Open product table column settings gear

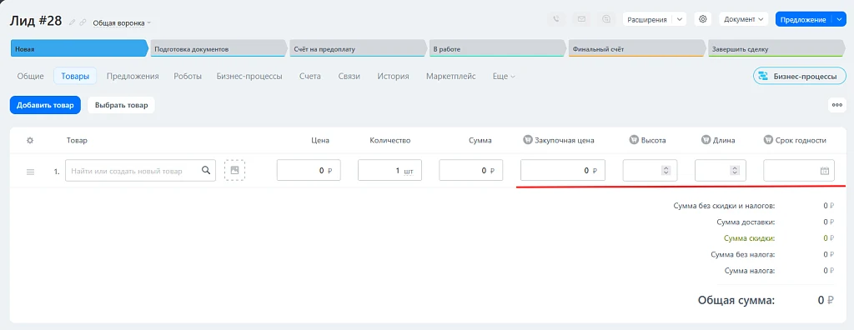31,140
